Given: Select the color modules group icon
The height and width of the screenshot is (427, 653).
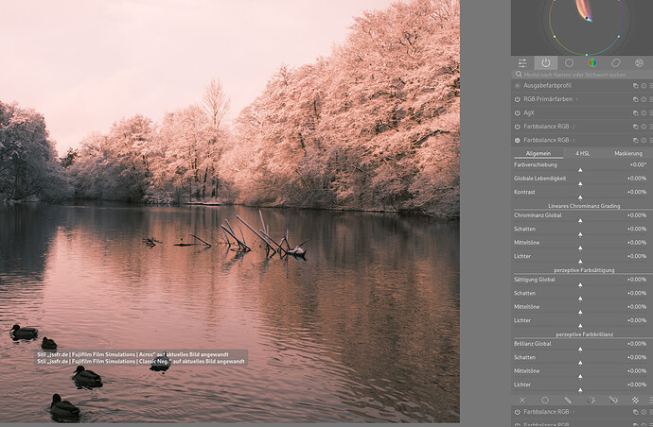Looking at the screenshot, I should pos(592,62).
